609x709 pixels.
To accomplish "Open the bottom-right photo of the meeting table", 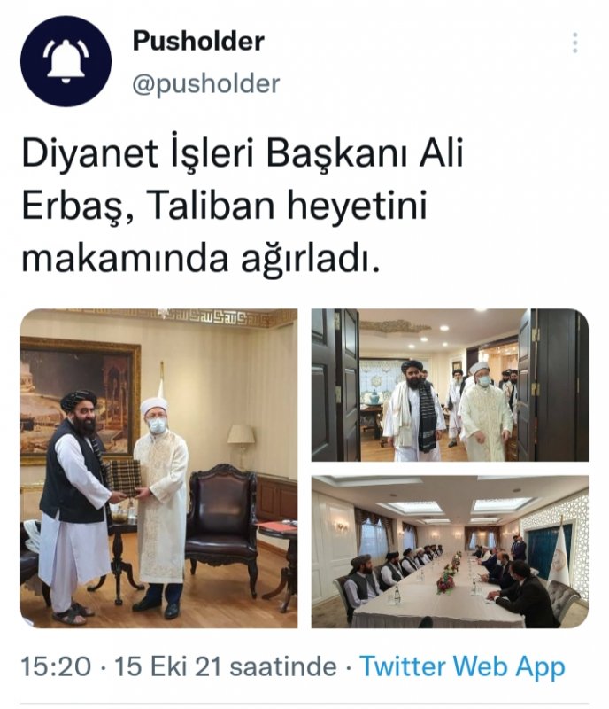I will [450, 551].
